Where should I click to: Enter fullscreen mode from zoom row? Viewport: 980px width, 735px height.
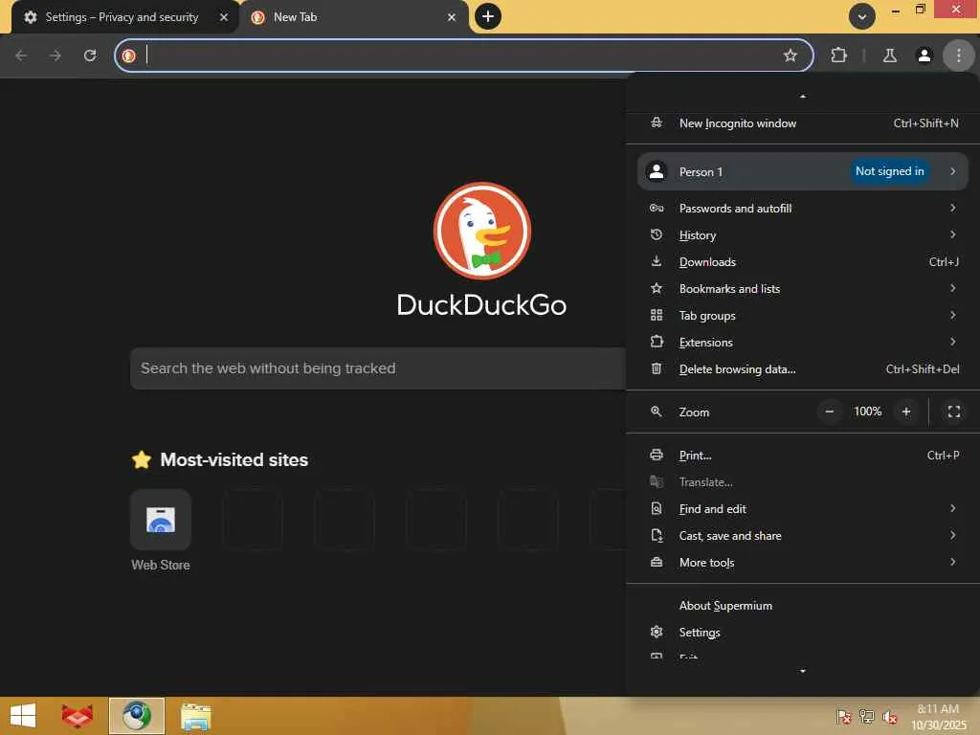(x=954, y=412)
